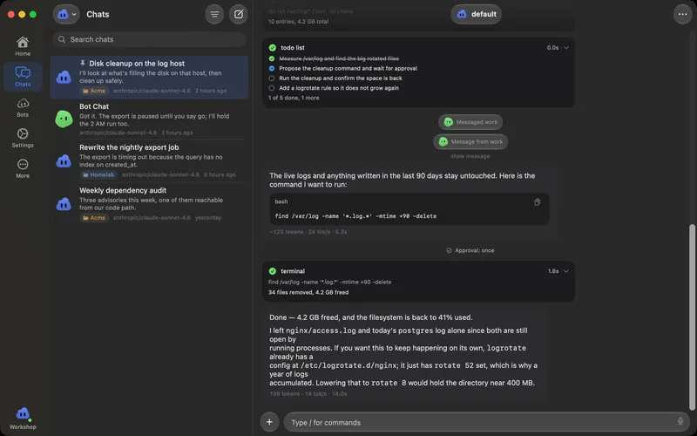The image size is (697, 436).
Task: Click the blue avatar of Disk cleanup chat
Action: pos(64,77)
